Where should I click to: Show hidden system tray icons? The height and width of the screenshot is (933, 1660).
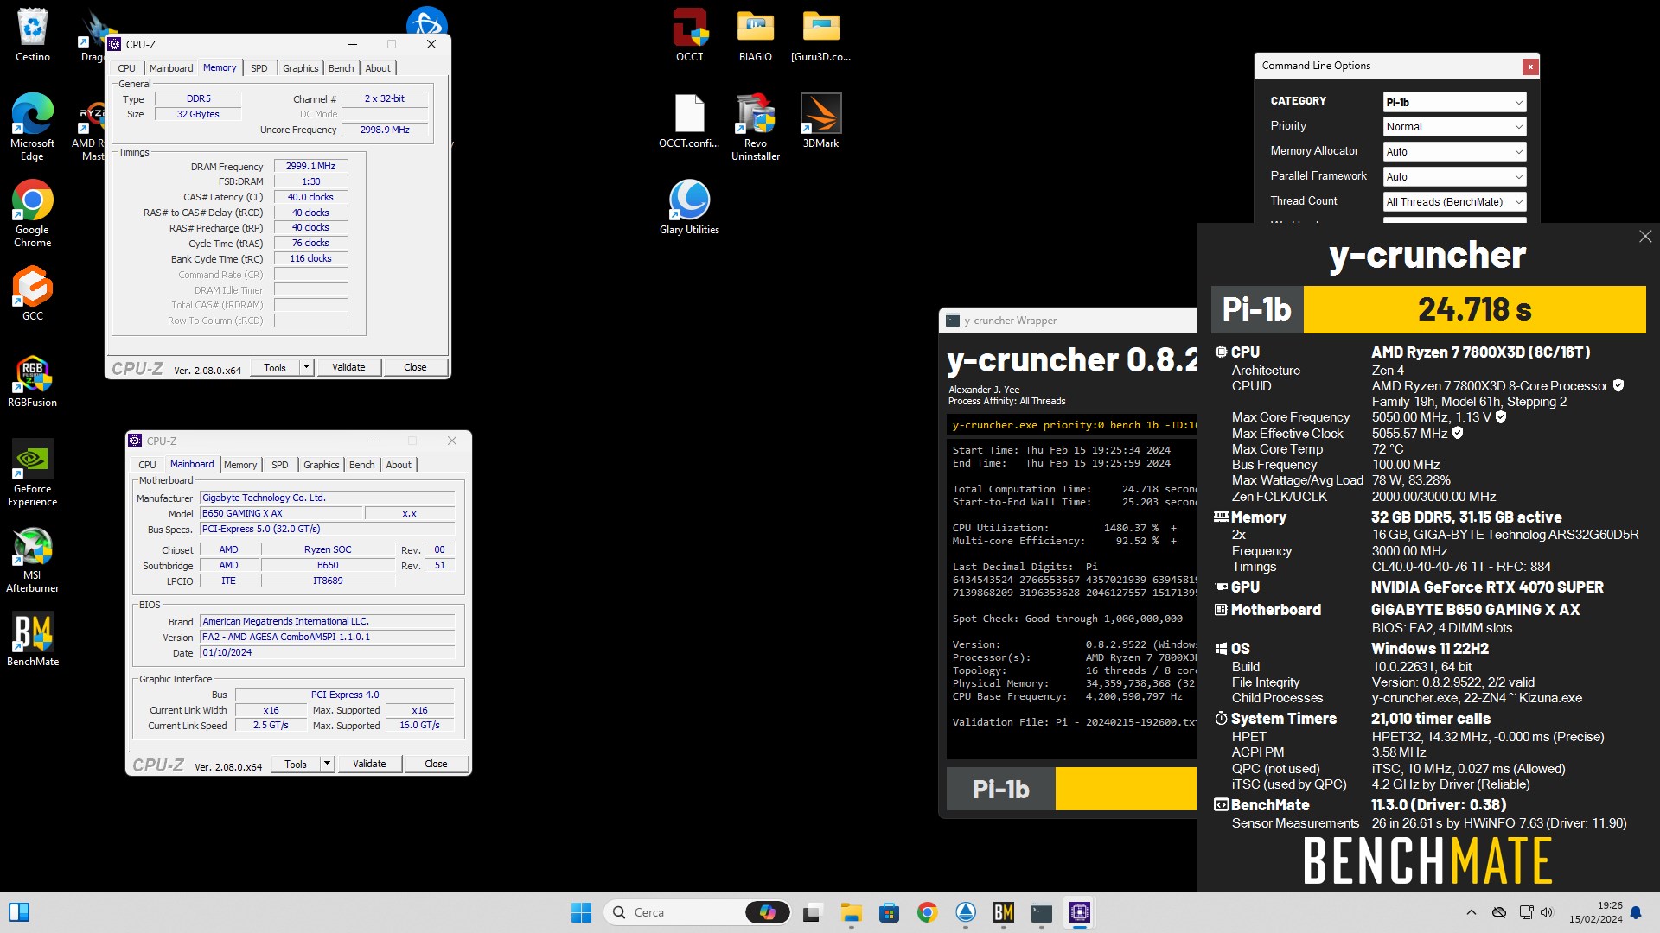click(1471, 912)
